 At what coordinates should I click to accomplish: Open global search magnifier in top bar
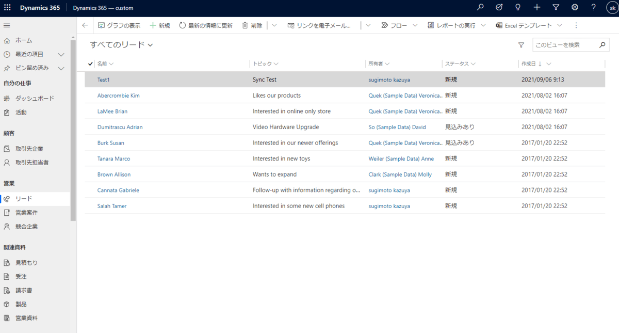point(480,7)
